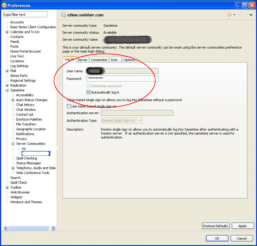This screenshot has width=257, height=246.
Task: Select Accounts in the preferences tree
Action: [17, 22]
